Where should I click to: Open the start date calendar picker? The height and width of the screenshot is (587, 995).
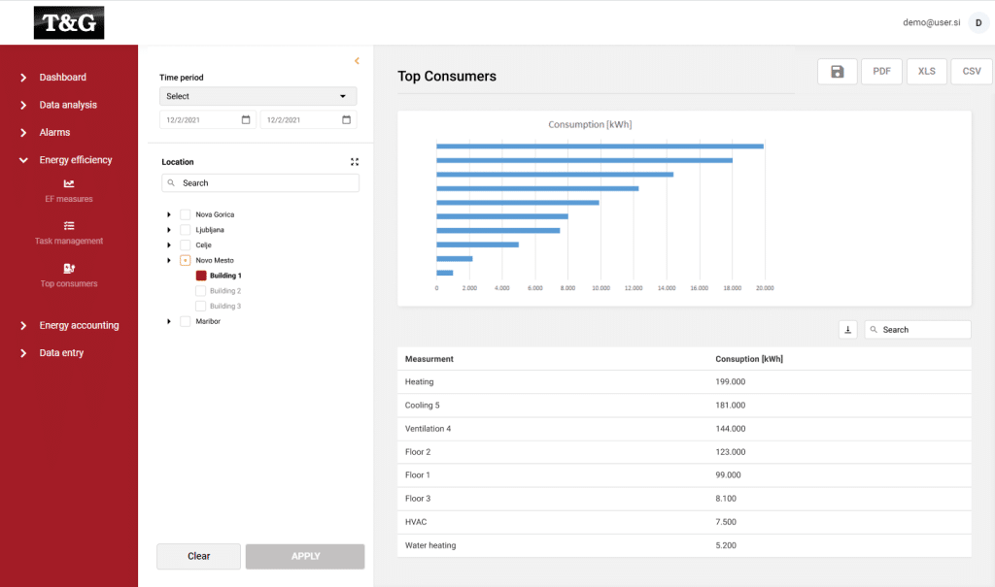coord(246,119)
